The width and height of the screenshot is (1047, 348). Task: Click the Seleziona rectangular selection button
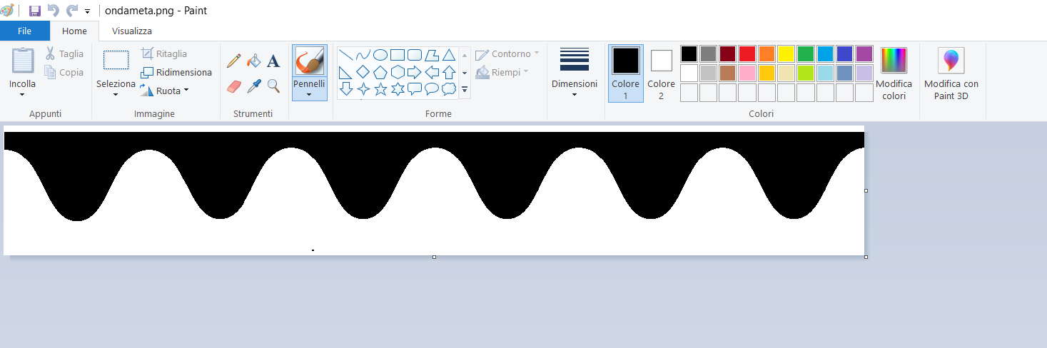(x=116, y=61)
